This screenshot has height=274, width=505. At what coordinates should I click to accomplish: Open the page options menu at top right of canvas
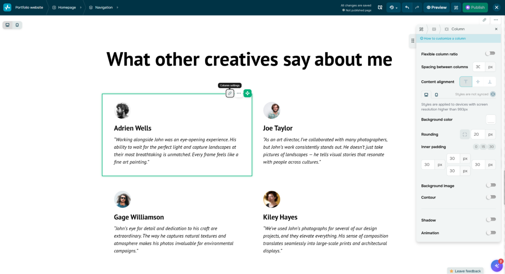click(x=496, y=20)
